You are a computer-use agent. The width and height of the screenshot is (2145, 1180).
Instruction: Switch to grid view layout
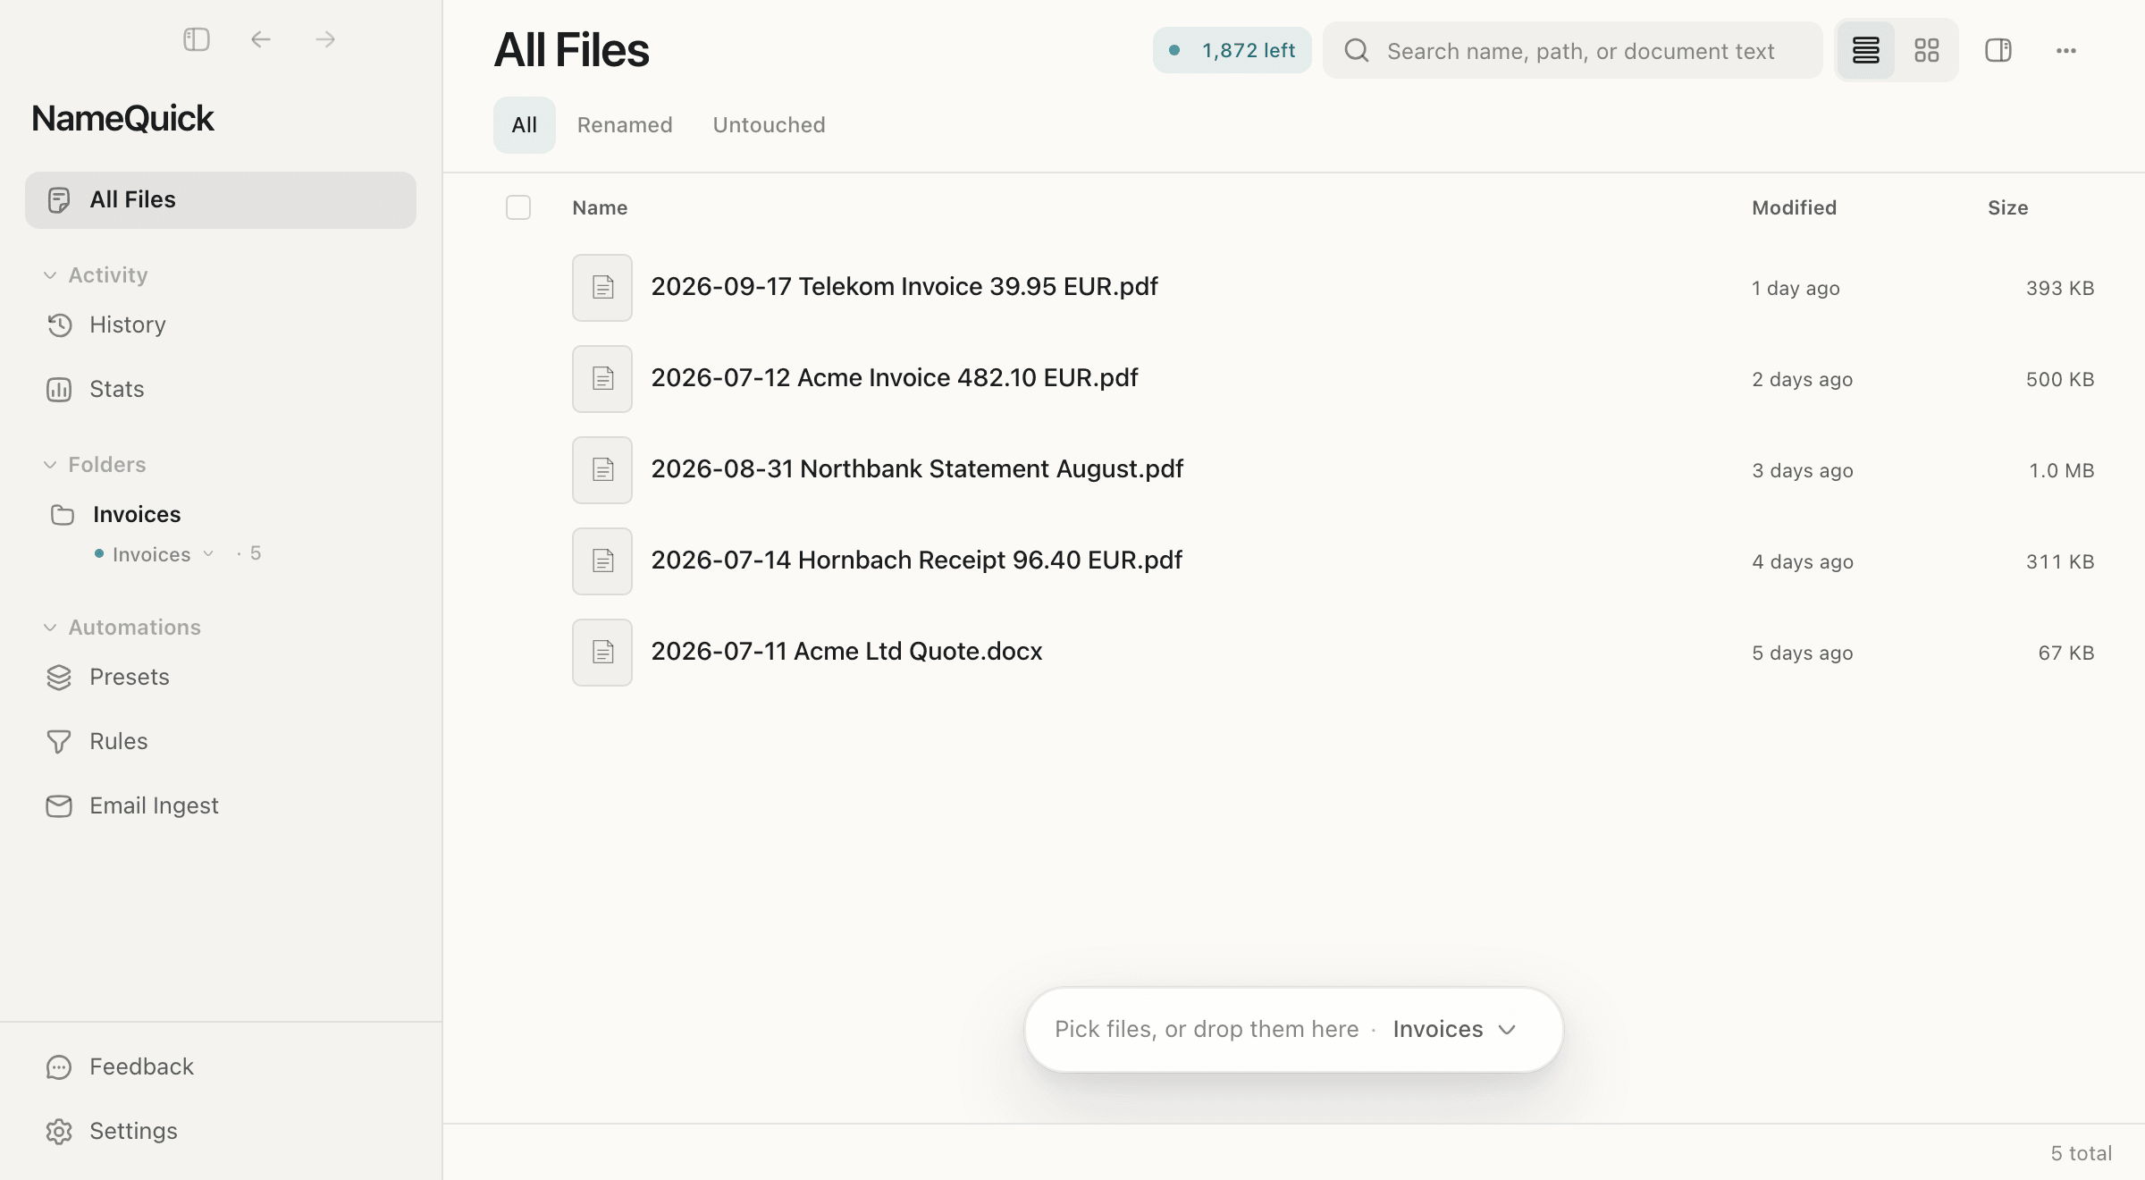[x=1927, y=50]
